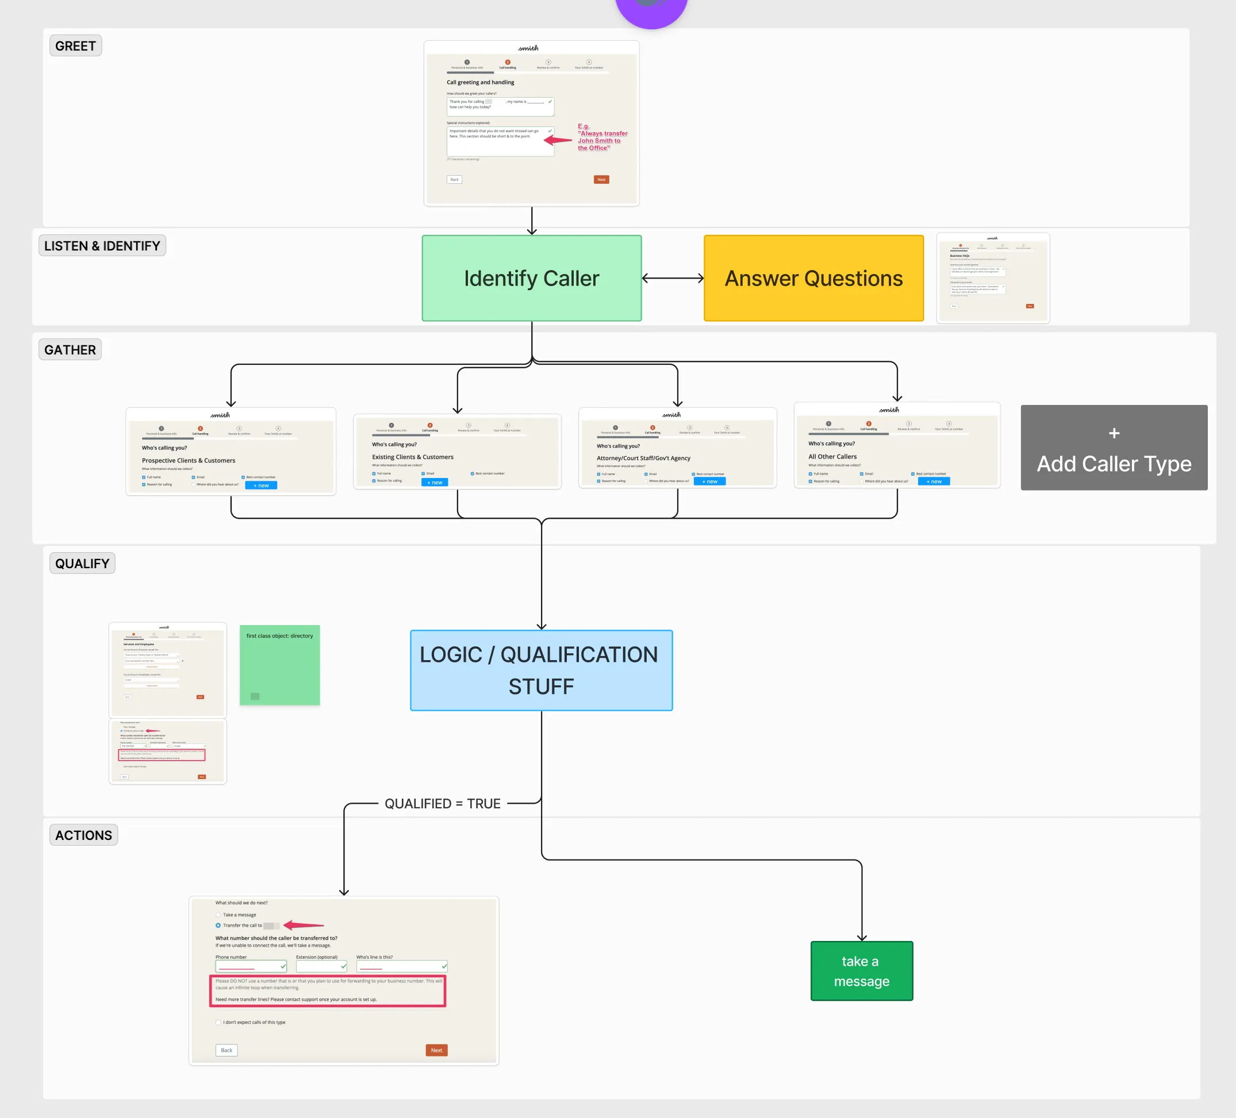Click step 1 Personal & business info in greeting screenshot
The width and height of the screenshot is (1236, 1118).
point(467,64)
